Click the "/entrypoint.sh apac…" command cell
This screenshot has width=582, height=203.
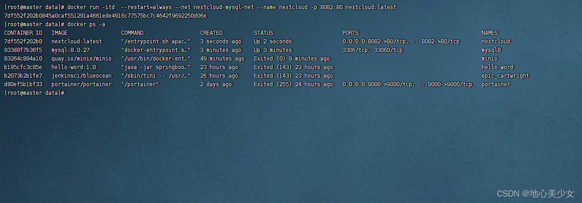156,42
